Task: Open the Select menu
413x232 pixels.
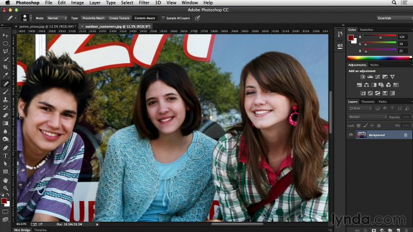Action: coord(127,3)
